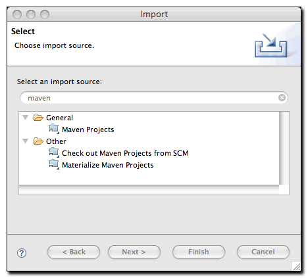Click the Finish button

(199, 252)
